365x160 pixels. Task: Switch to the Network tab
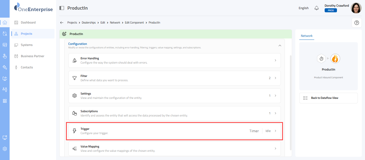click(306, 36)
